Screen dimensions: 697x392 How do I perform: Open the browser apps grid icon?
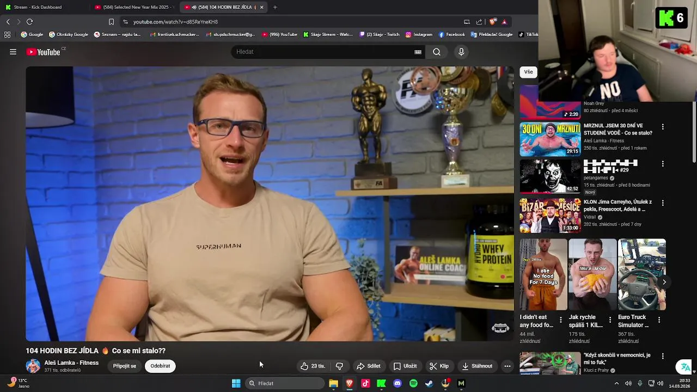point(7,34)
